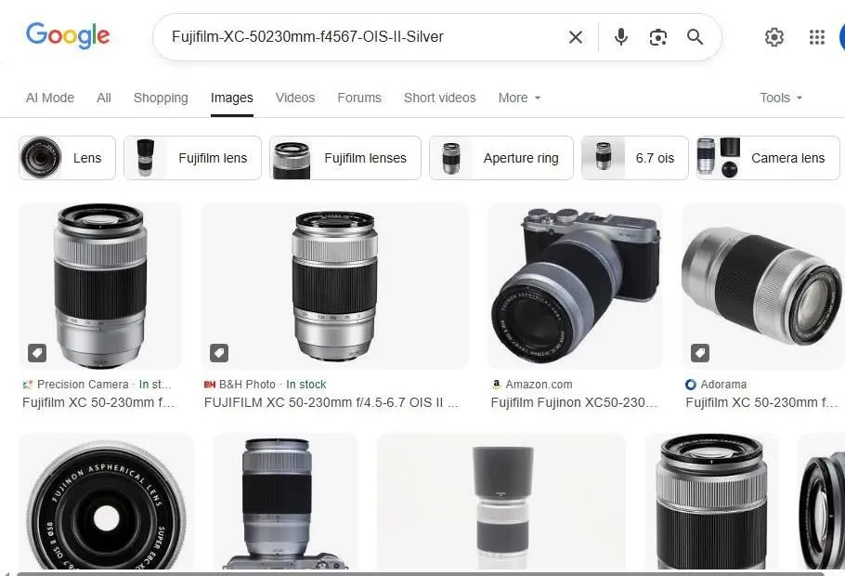
Task: Open image of lens with black hood attached
Action: tap(501, 502)
